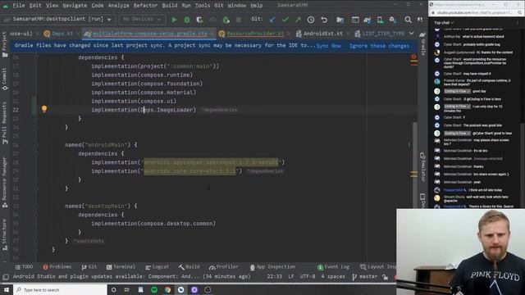Open the profiler run icon in toolbar

212,20
